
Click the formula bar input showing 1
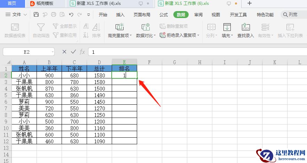(x=197, y=52)
